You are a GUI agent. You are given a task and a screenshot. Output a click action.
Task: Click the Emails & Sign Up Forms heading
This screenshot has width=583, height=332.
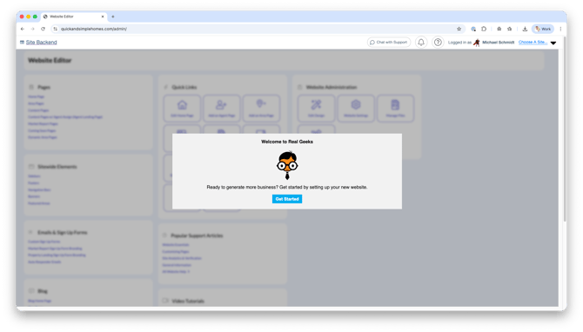(x=63, y=232)
